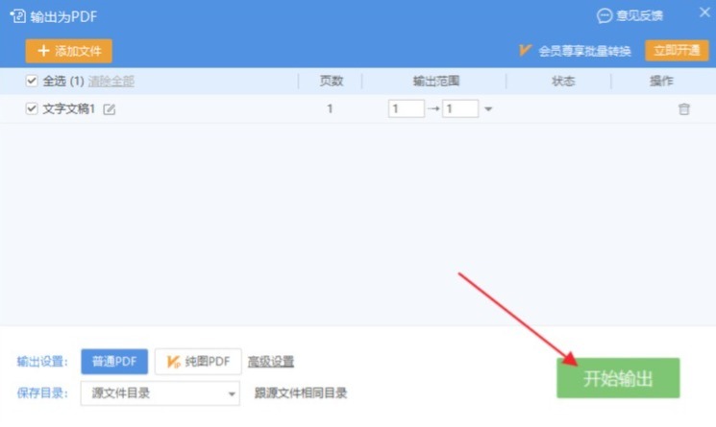Select the 普通PDF output mode

pos(114,362)
